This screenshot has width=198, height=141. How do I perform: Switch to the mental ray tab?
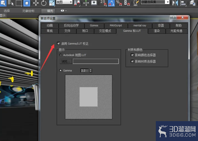point(140,26)
